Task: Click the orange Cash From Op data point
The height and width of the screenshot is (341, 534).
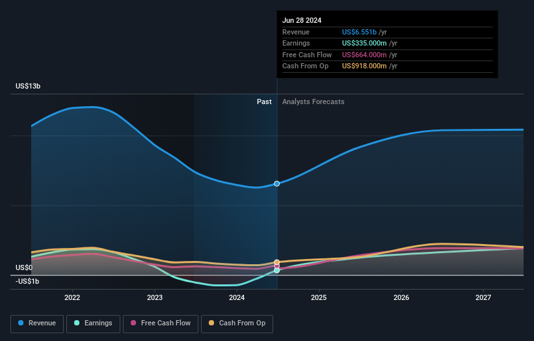Action: coord(277,262)
